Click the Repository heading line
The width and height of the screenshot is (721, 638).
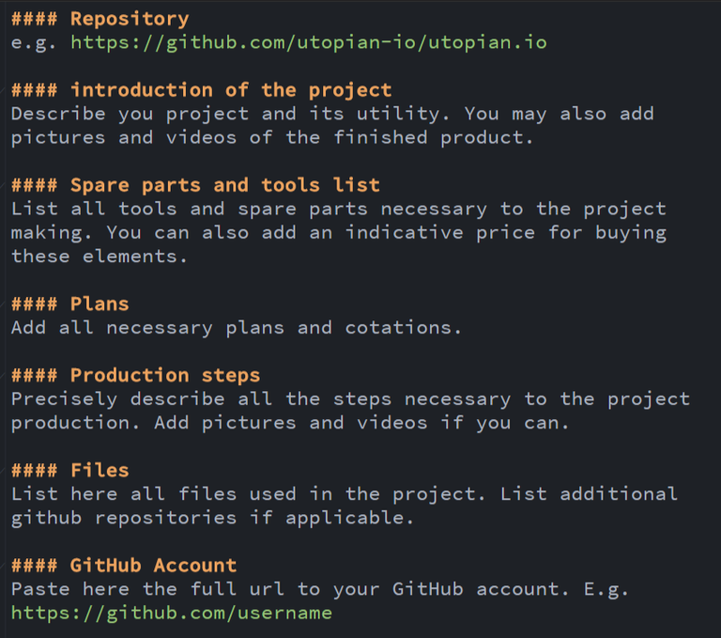coord(129,19)
